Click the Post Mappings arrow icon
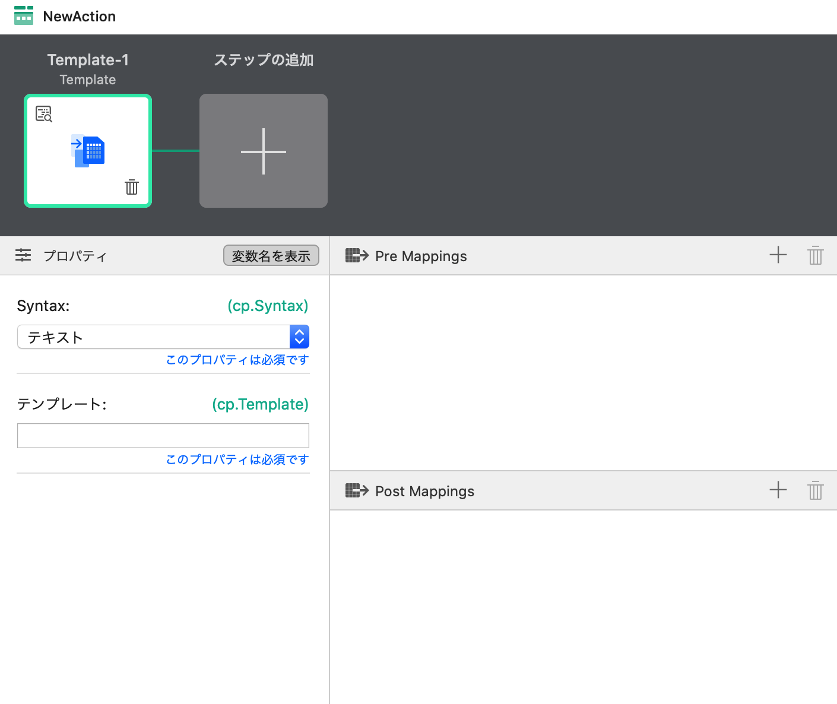This screenshot has width=837, height=704. [357, 490]
